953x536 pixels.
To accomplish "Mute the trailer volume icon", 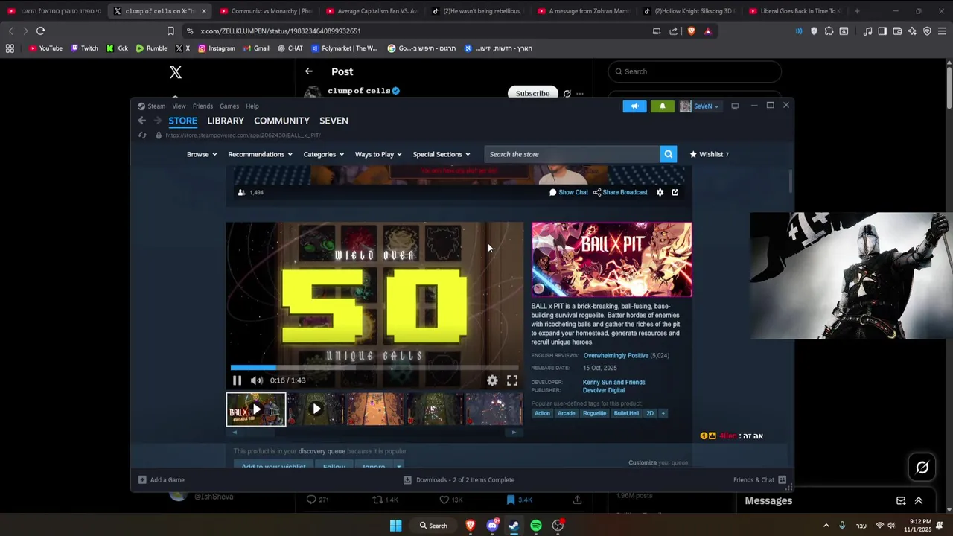I will click(256, 380).
